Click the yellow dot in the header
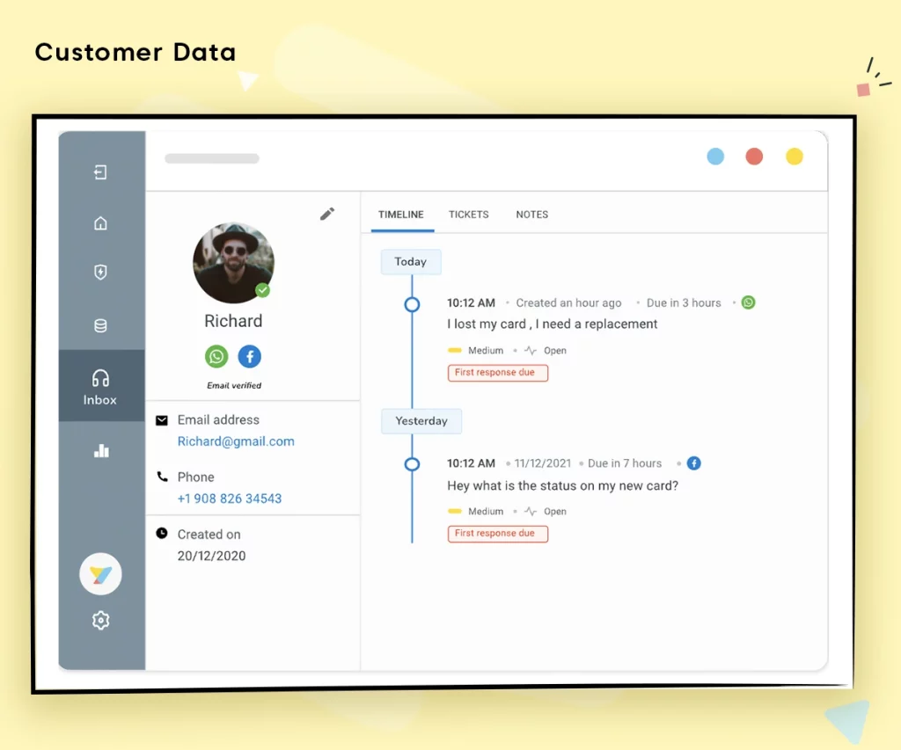Viewport: 901px width, 750px height. pyautogui.click(x=795, y=157)
